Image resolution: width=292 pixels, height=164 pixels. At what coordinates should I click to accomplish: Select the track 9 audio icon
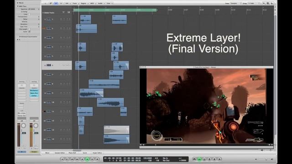pos(49,93)
